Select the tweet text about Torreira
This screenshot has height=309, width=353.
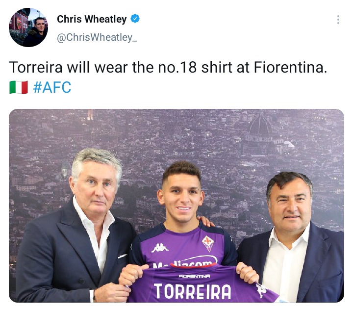pyautogui.click(x=168, y=77)
